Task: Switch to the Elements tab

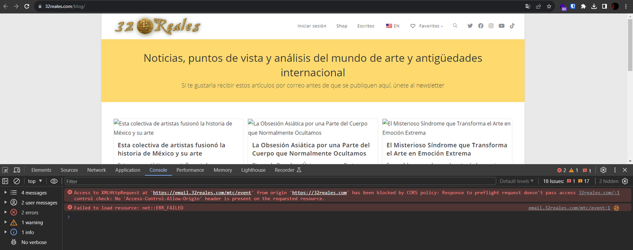Action: coord(41,170)
